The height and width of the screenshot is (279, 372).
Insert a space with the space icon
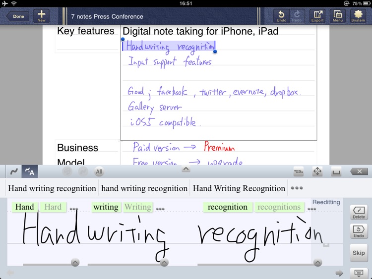336,171
